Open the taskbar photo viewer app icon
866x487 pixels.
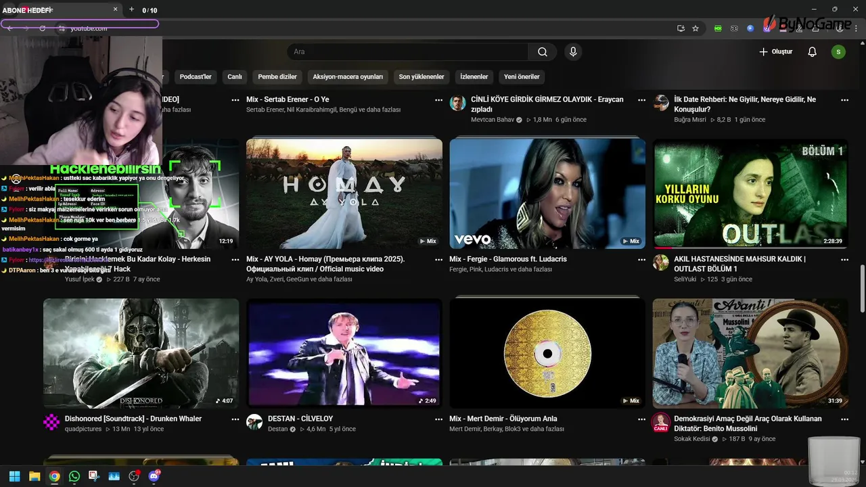pyautogui.click(x=114, y=476)
